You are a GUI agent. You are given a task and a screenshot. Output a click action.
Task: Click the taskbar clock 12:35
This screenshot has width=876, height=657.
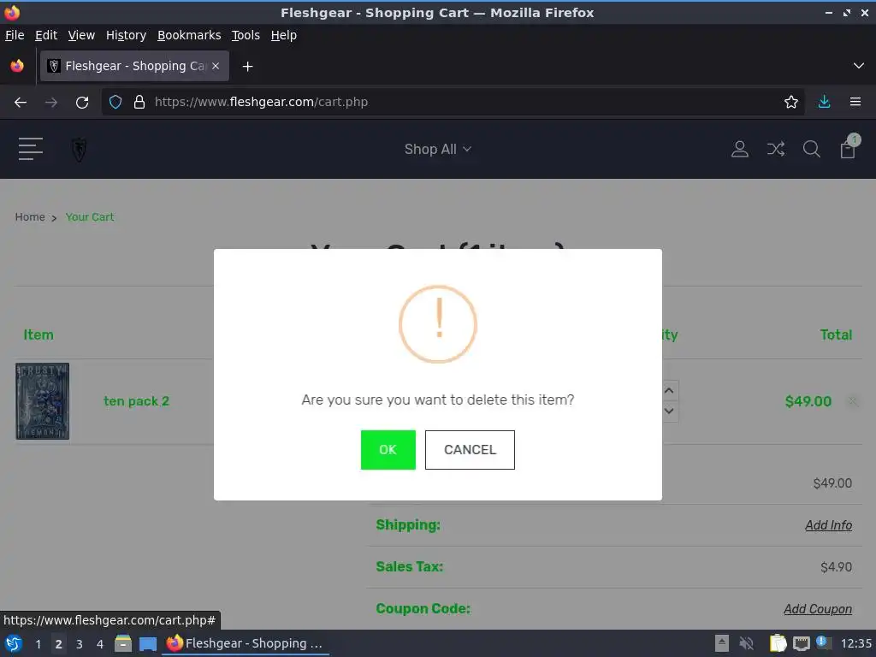click(x=855, y=643)
